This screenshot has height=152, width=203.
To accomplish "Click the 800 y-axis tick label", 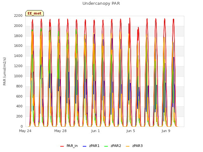I will [x=19, y=86].
